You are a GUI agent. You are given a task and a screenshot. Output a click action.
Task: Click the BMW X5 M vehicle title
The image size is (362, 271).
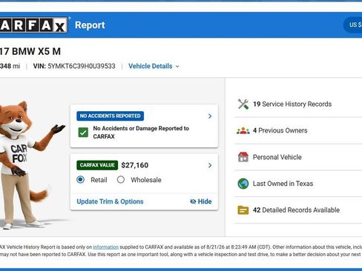[30, 51]
